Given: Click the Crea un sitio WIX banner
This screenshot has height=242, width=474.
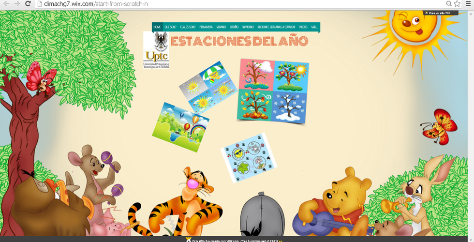Looking at the screenshot, I should tap(441, 13).
